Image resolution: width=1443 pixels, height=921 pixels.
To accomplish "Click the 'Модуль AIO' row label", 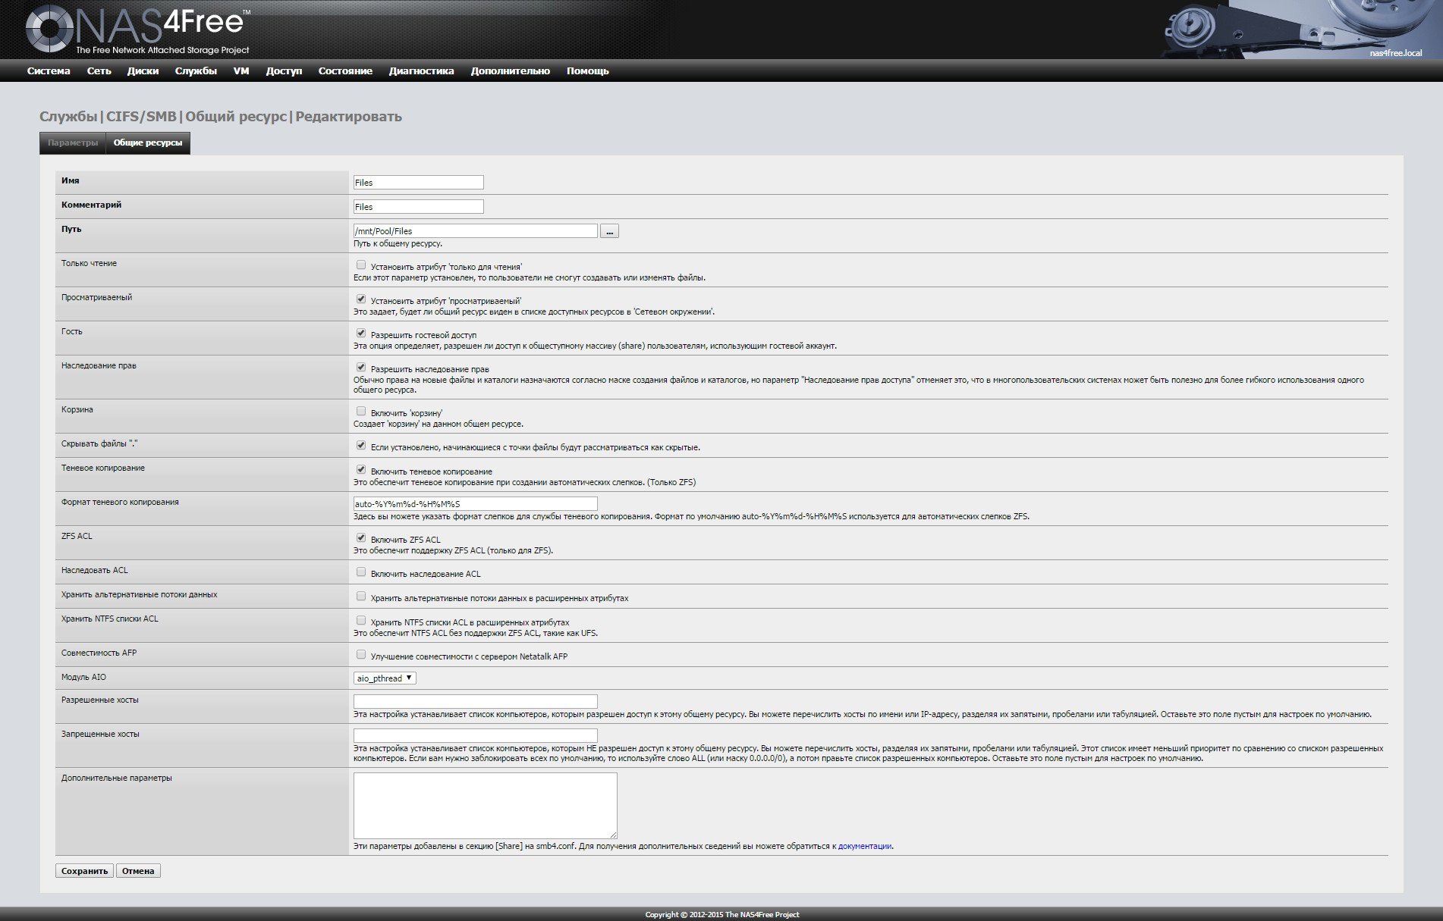I will pyautogui.click(x=83, y=678).
